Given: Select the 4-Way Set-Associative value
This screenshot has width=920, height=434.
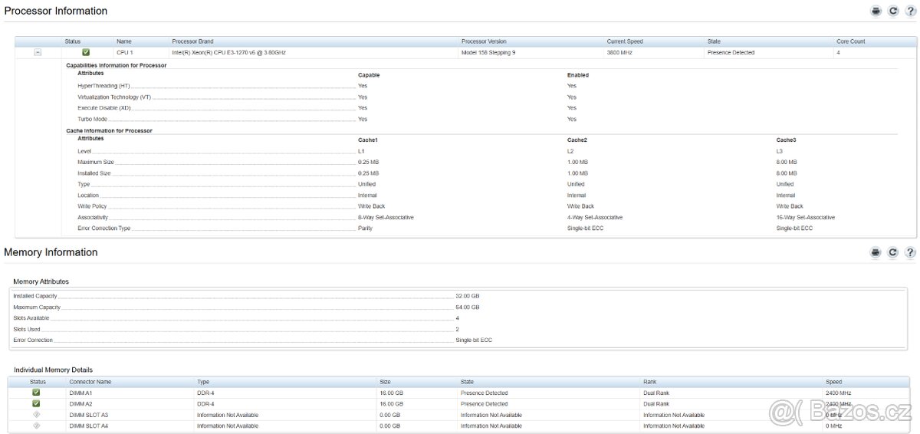Looking at the screenshot, I should [x=595, y=217].
